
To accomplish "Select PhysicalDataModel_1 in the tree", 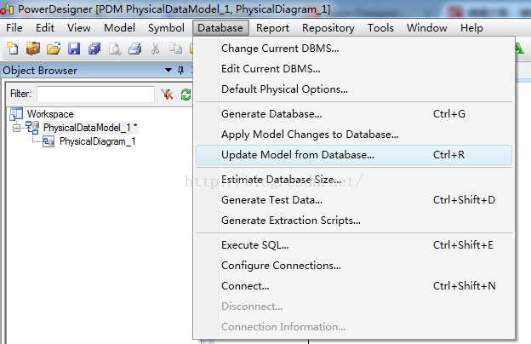I will (90, 128).
